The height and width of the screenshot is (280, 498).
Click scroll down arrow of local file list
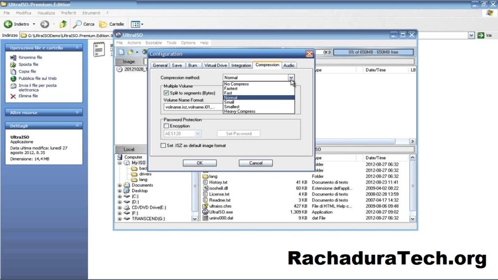click(412, 219)
